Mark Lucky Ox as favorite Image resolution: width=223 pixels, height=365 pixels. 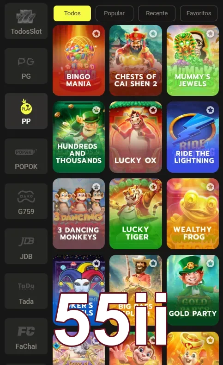(153, 110)
